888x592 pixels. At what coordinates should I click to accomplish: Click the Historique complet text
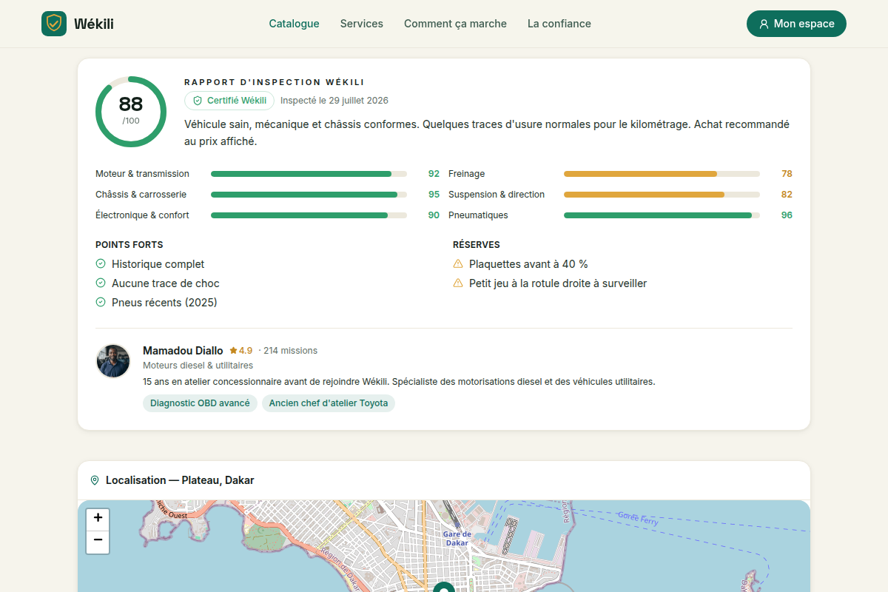click(x=158, y=264)
